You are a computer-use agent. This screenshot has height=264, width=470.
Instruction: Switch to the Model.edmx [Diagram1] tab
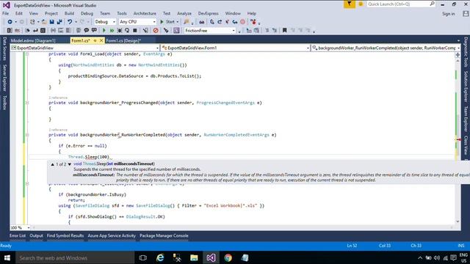[x=33, y=41]
